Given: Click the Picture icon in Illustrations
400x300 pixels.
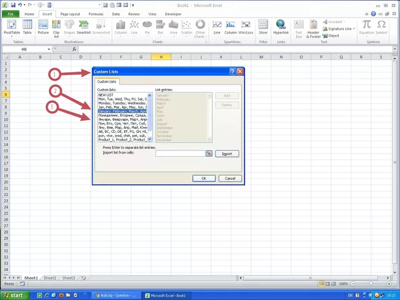Looking at the screenshot, I should coord(43,26).
